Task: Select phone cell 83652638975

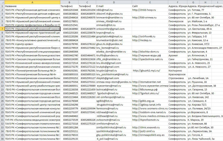Action: [87, 14]
